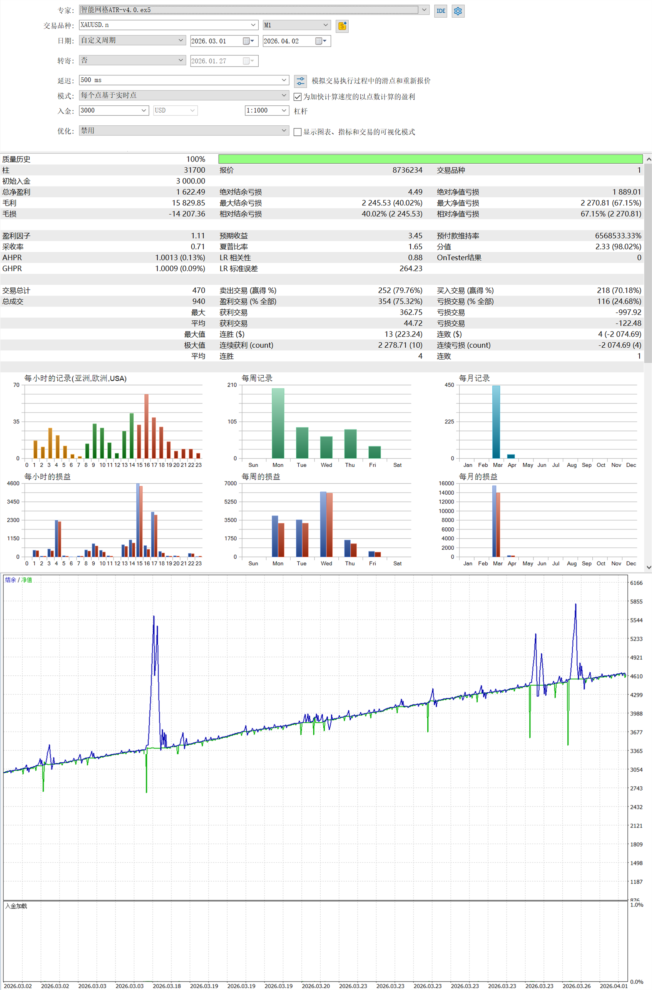
Task: Open the IDE editor button
Action: pos(440,11)
